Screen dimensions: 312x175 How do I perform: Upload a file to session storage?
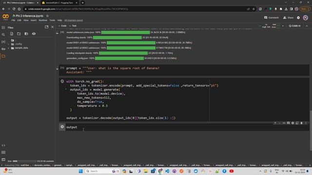pyautogui.click(x=12, y=34)
